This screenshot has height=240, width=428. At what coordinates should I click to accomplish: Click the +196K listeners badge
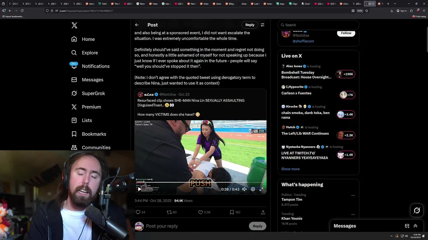[345, 74]
